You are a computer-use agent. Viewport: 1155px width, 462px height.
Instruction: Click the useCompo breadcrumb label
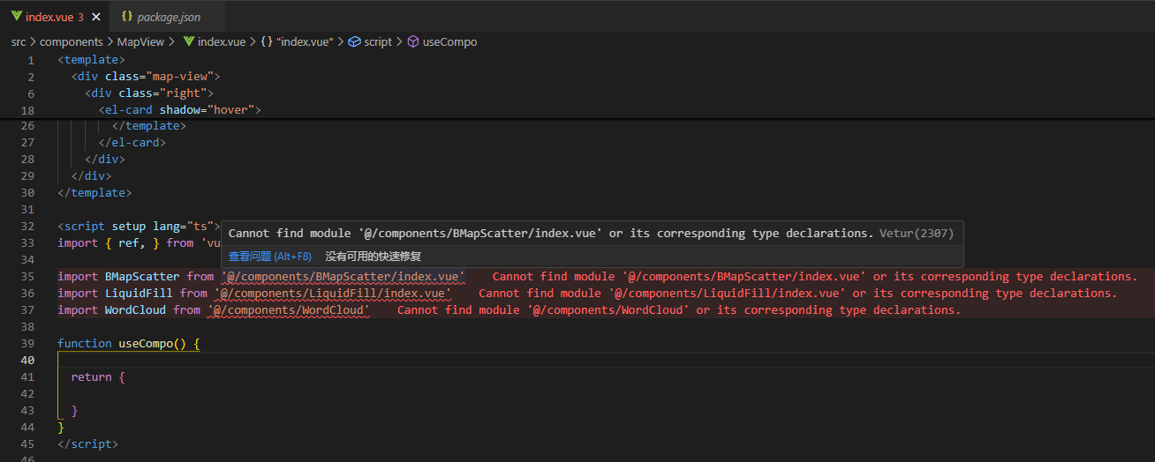point(449,41)
